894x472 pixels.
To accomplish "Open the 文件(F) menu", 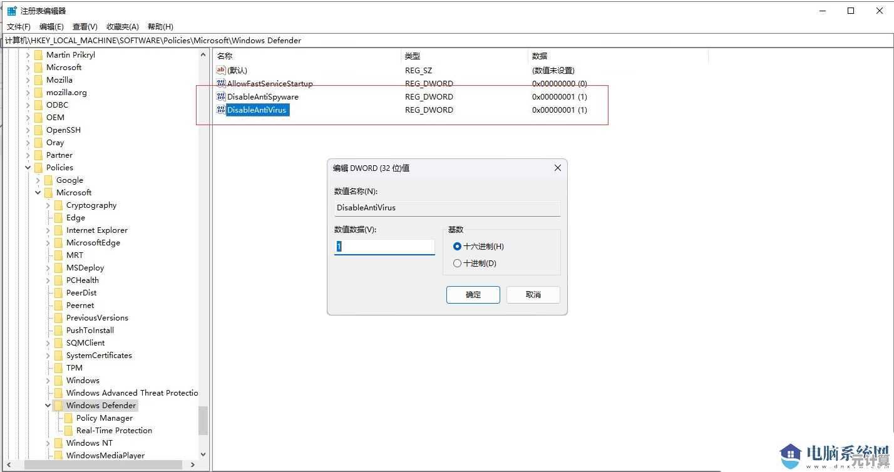I will click(x=19, y=27).
